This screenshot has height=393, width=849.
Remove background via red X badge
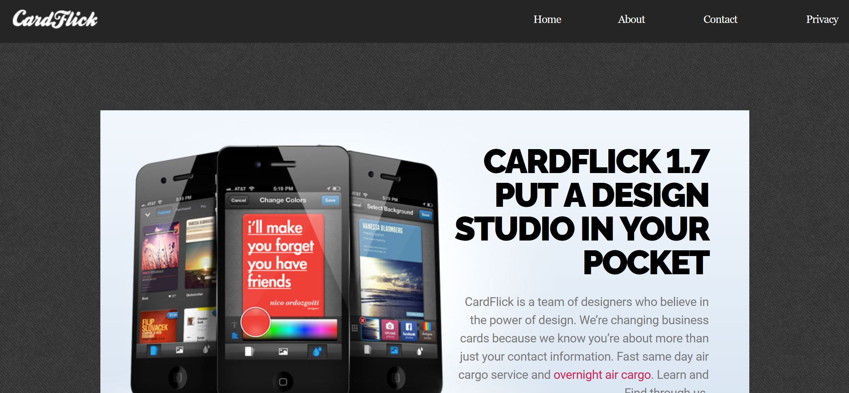(363, 320)
